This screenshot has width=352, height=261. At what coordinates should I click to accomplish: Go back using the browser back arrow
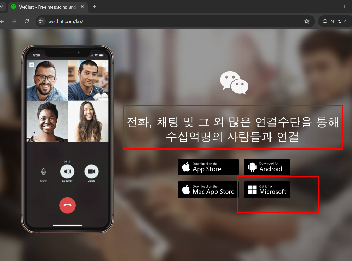[x=2, y=21]
